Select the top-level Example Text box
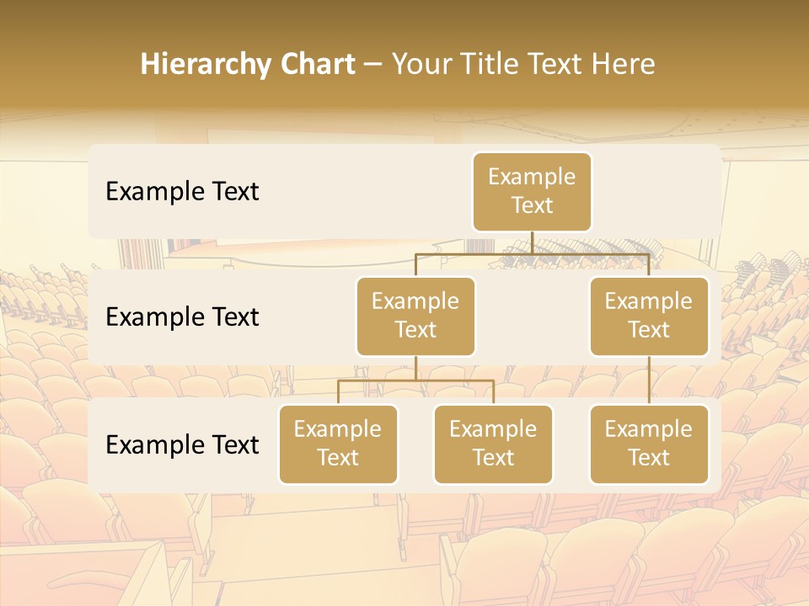Viewport: 809px width, 606px height. point(532,192)
